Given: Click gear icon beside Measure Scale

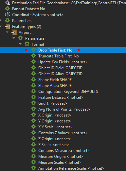Looking at the screenshot, I should [x=34, y=162].
